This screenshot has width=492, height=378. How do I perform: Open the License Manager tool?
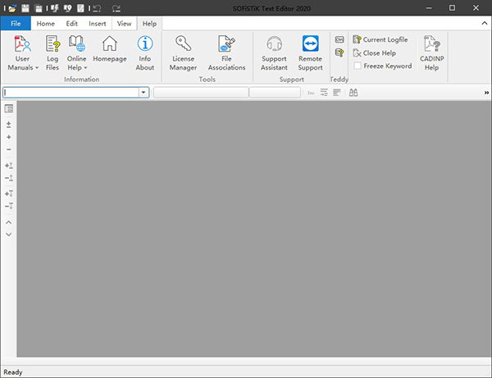point(183,52)
